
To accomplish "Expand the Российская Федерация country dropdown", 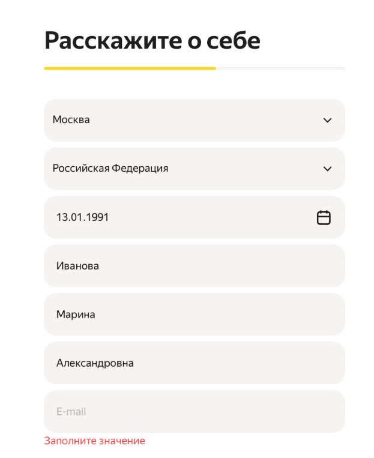I will coord(194,169).
